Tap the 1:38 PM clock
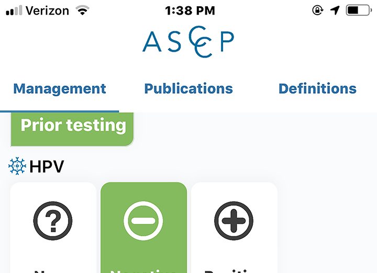Viewport: 377px width, 273px height. click(x=190, y=10)
